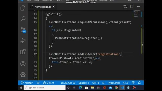Open the Manage gear icon
162x91 pixels.
tap(23, 75)
